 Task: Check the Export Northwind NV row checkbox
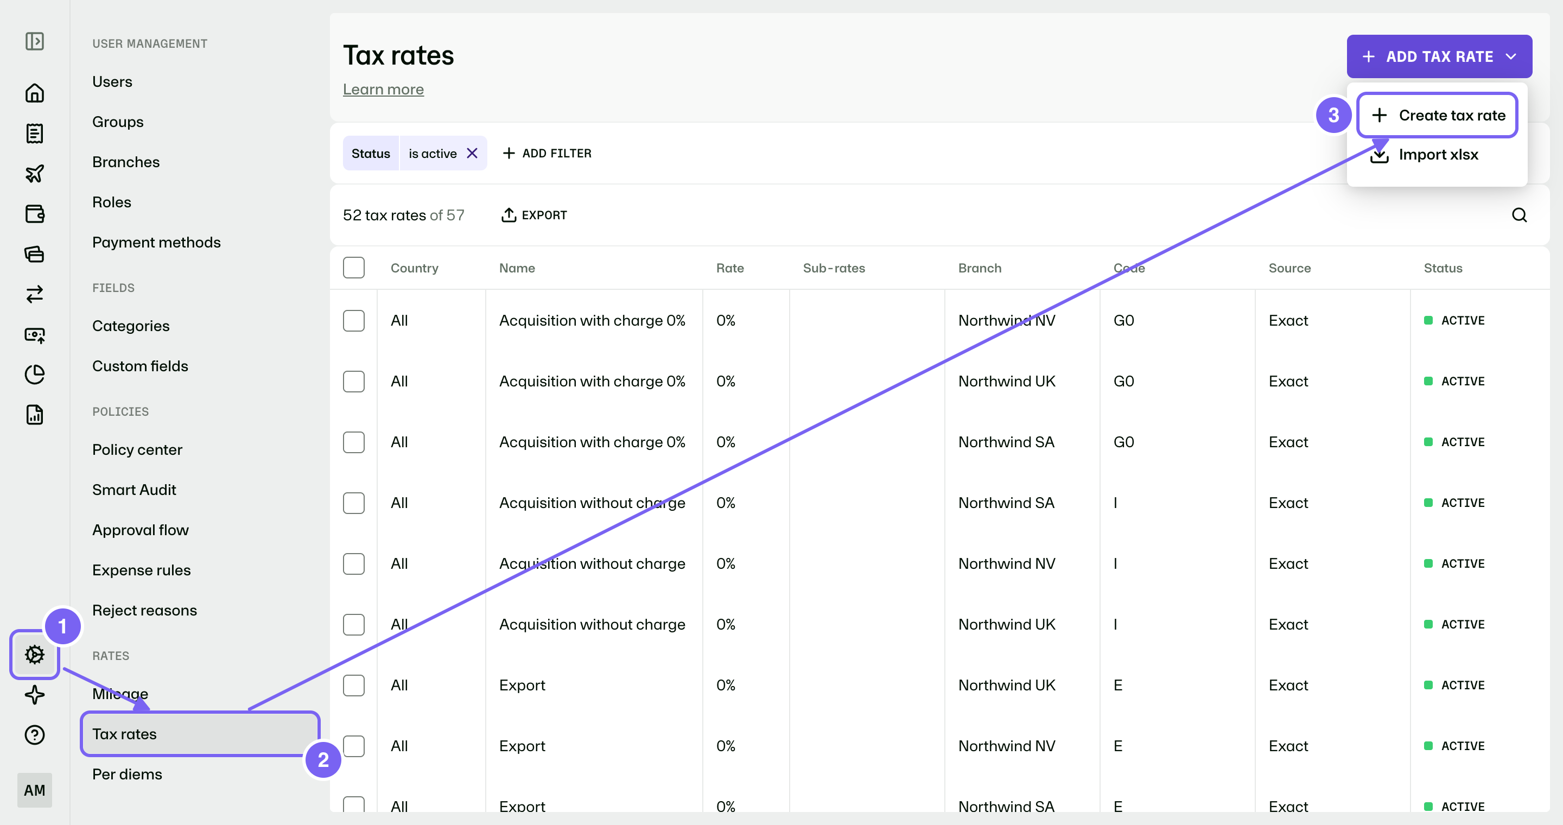click(354, 746)
